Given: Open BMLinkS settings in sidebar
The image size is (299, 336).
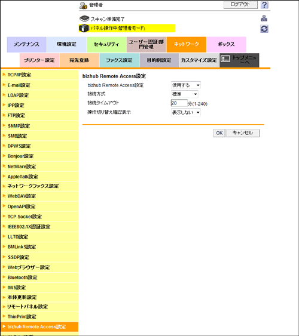Looking at the screenshot, I should (39, 247).
